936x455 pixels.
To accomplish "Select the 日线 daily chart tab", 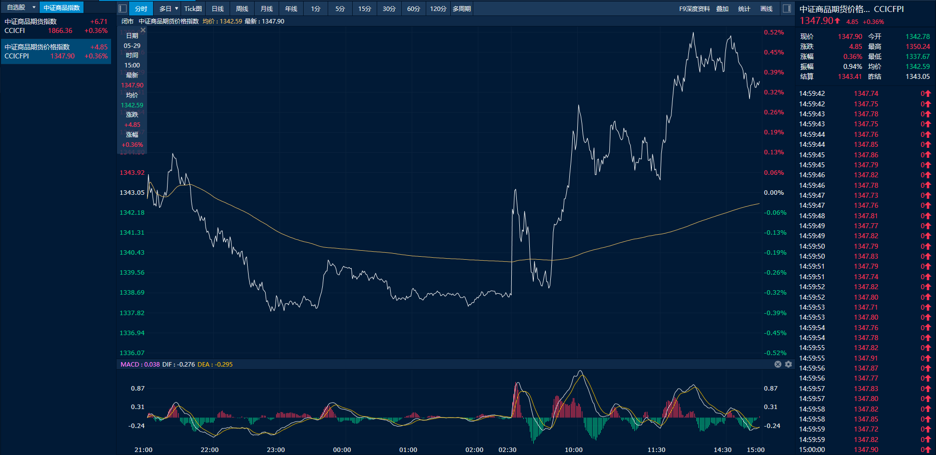I will coord(218,8).
